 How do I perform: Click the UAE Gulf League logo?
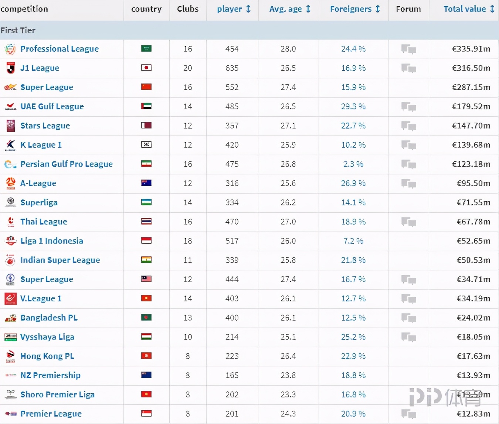coord(10,107)
